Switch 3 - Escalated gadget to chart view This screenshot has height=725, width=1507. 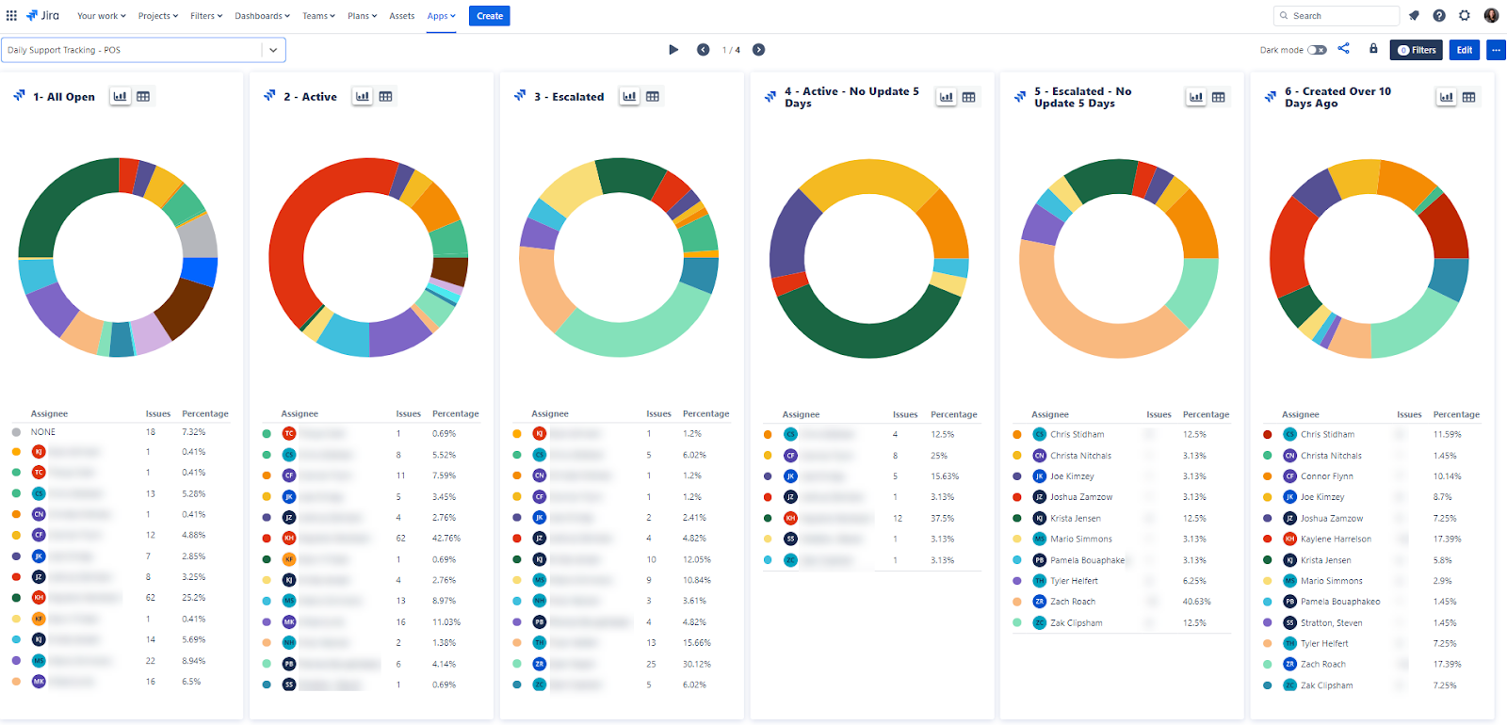tap(629, 96)
